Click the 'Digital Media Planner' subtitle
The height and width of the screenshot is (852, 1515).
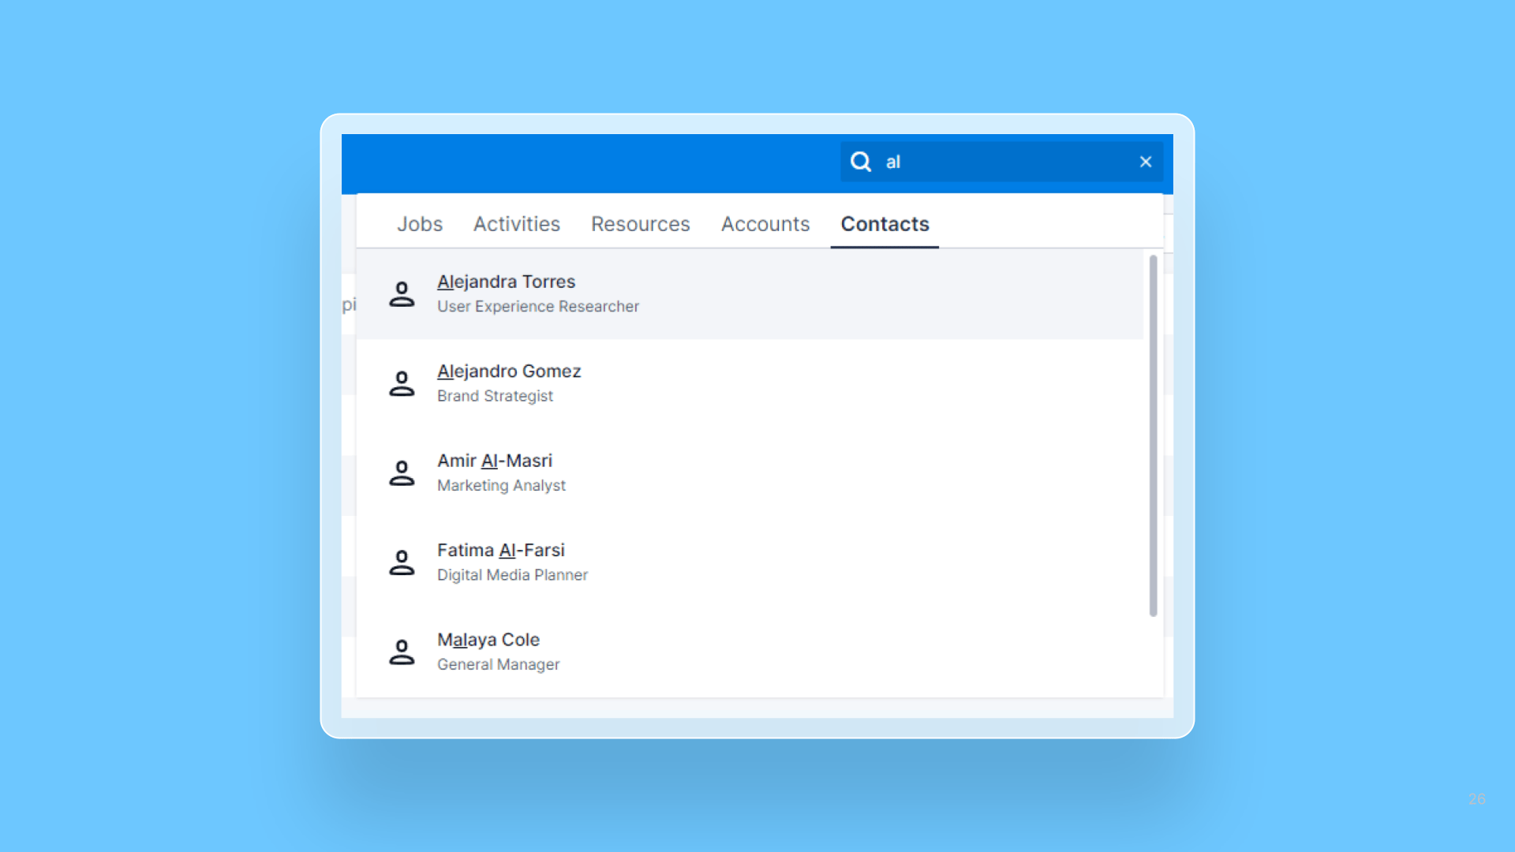[513, 575]
